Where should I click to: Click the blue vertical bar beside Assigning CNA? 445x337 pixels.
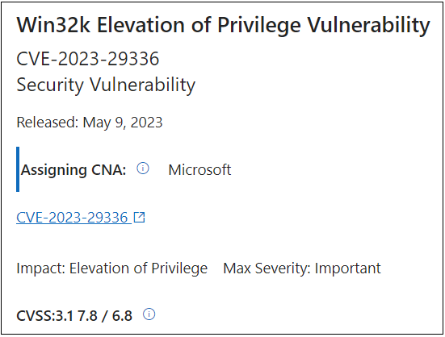point(18,169)
